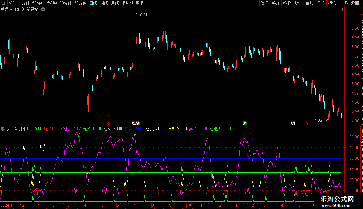
Task: Open dropdown next to 秀强股份 title
Action: tap(43, 10)
